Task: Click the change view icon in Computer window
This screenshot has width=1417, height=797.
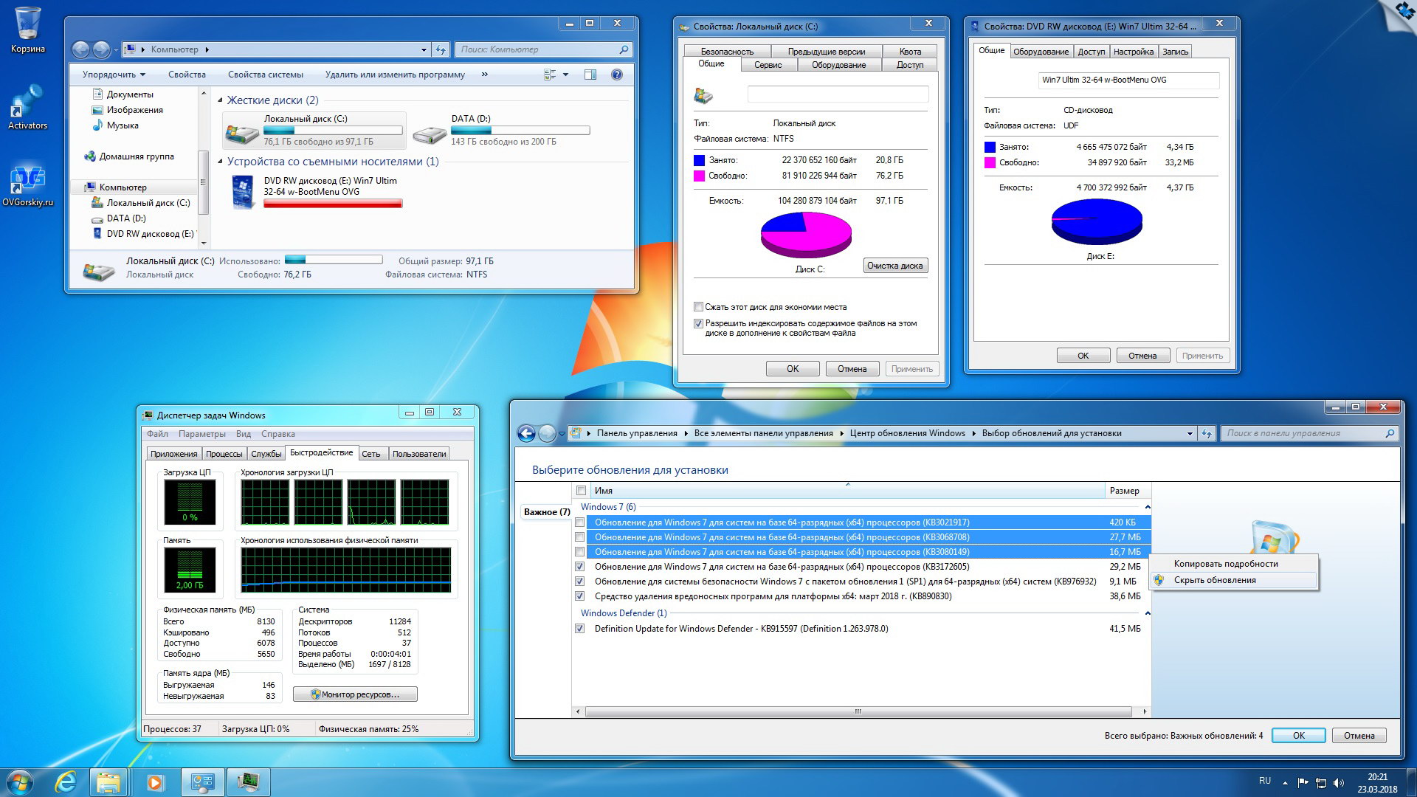Action: (x=550, y=75)
